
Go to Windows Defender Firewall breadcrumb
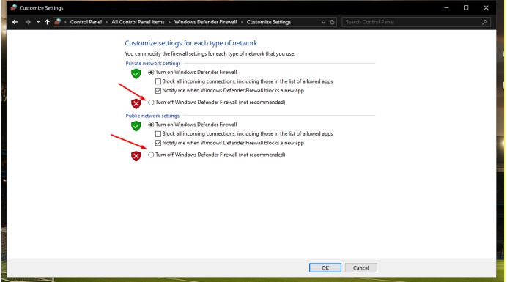tap(206, 22)
